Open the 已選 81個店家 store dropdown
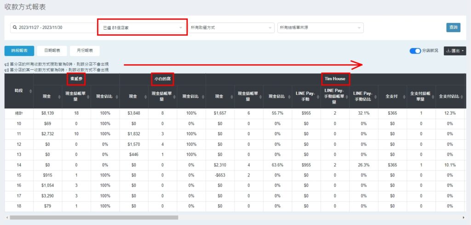This screenshot has width=471, height=225. click(143, 27)
